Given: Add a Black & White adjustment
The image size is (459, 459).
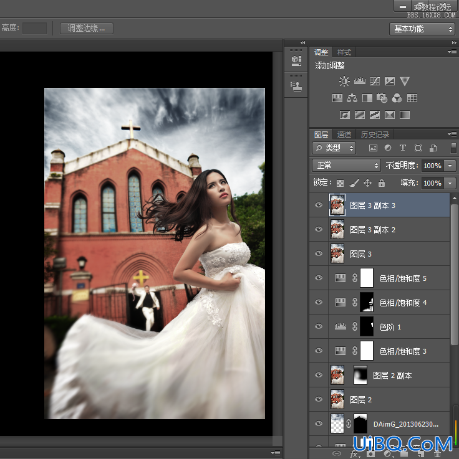Looking at the screenshot, I should point(367,98).
